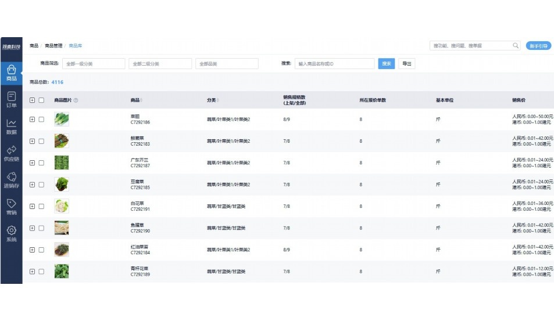
Task: Open the 进销存 inventory icon
Action: click(11, 180)
